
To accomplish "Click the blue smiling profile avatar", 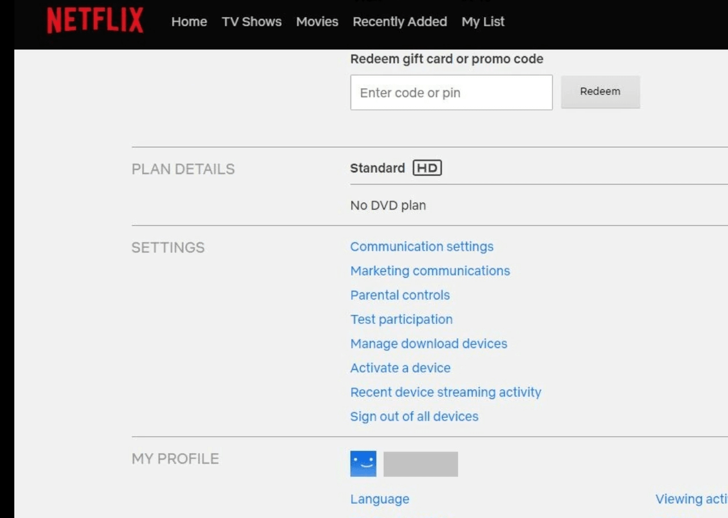I will tap(363, 464).
